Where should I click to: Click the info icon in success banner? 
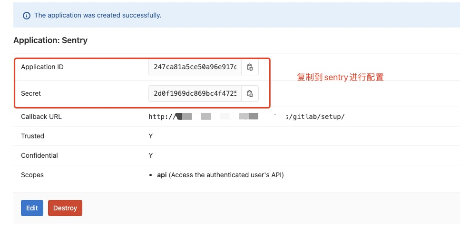[x=27, y=16]
